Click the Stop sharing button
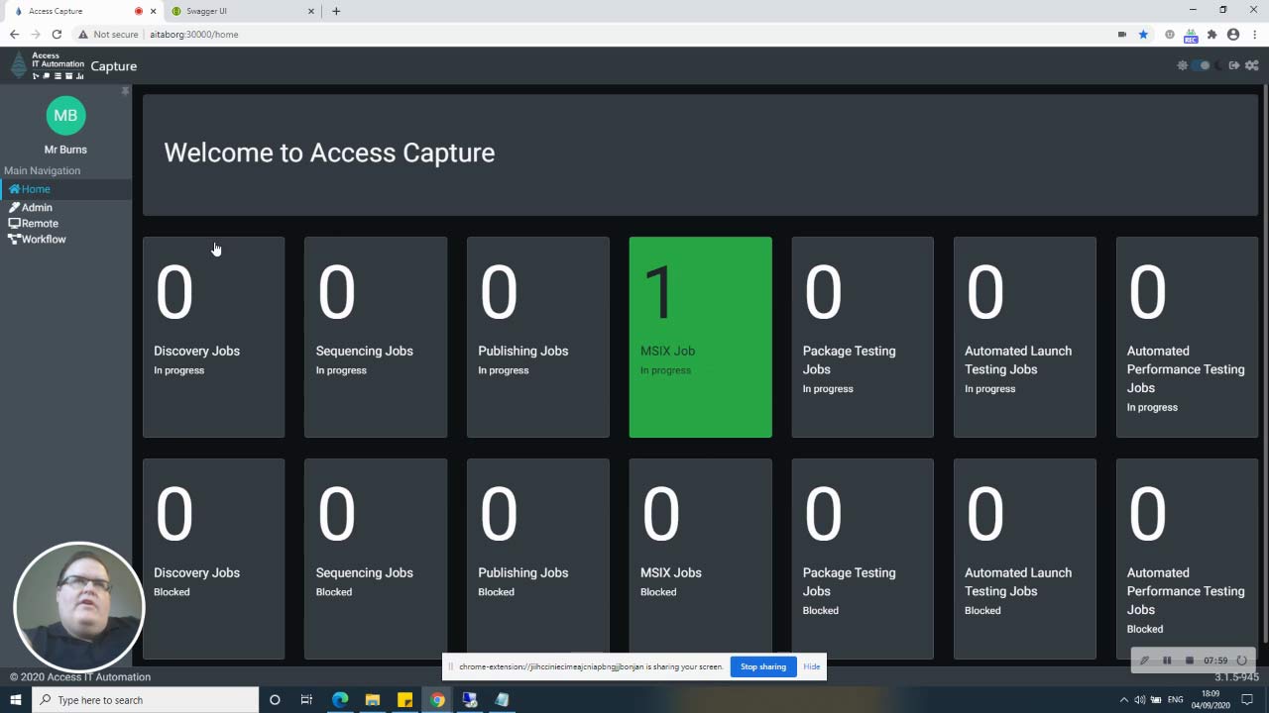The height and width of the screenshot is (713, 1269). coord(762,666)
